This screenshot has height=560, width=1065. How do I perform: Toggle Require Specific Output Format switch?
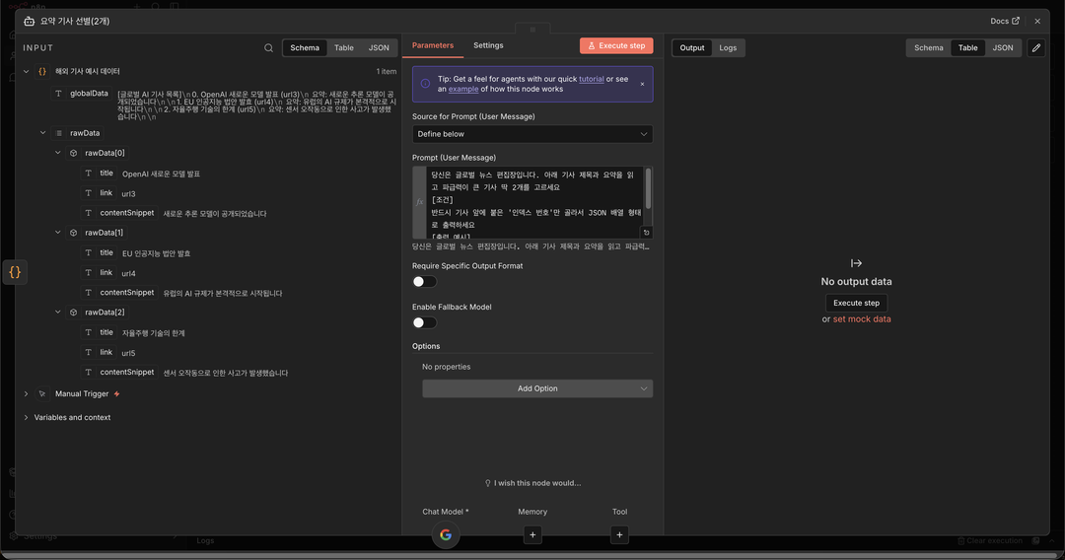[424, 282]
